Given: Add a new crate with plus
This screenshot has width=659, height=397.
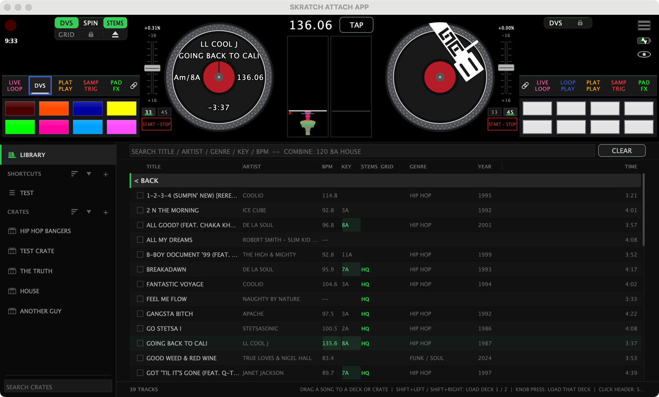Looking at the screenshot, I should [x=105, y=212].
